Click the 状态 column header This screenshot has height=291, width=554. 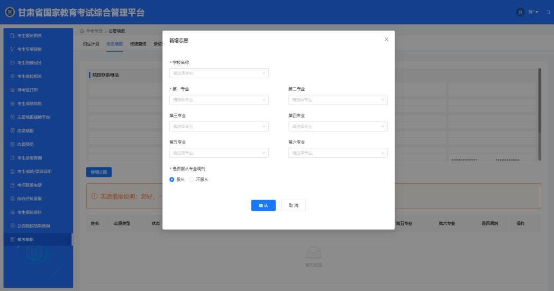coord(156,223)
